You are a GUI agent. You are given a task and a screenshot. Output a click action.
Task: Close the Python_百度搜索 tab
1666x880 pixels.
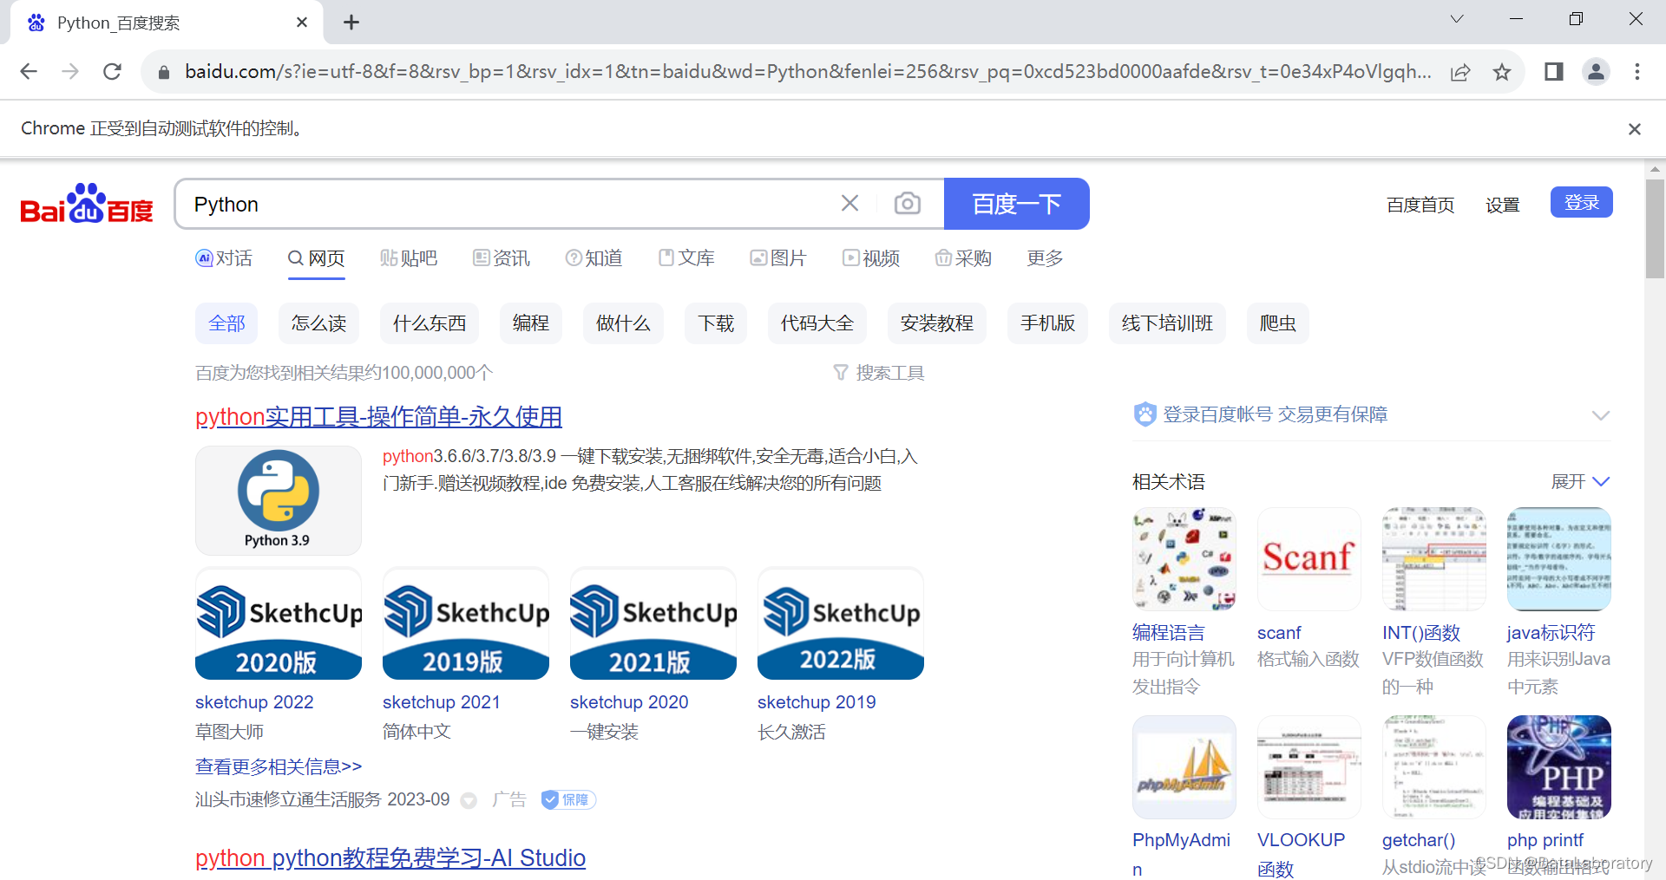click(x=302, y=23)
